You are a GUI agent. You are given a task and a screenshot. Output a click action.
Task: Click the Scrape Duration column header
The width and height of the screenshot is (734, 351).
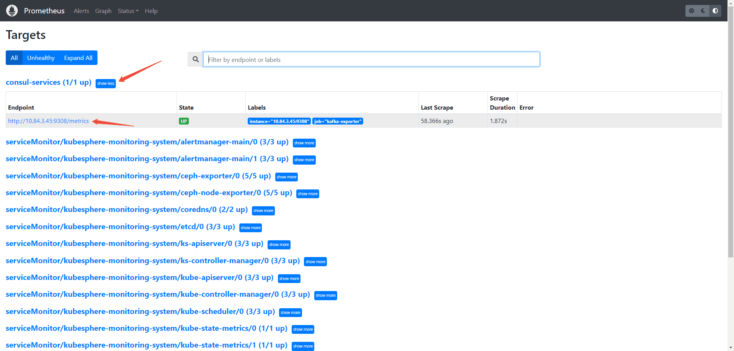click(502, 103)
